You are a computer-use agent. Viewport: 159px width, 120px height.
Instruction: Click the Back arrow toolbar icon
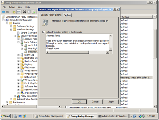tap(4, 12)
